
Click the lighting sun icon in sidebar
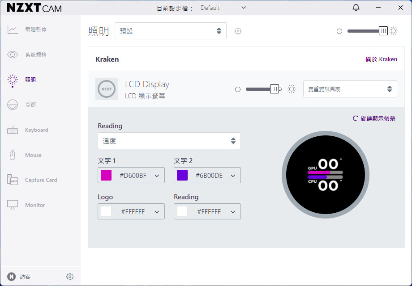(x=13, y=80)
